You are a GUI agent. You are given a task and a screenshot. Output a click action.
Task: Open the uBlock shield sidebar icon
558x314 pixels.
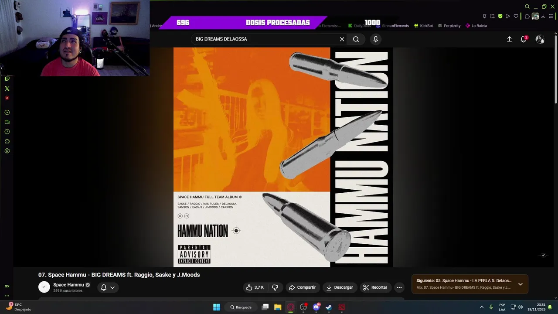click(7, 98)
